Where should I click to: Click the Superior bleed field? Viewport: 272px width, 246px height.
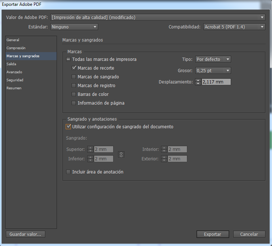coord(104,149)
